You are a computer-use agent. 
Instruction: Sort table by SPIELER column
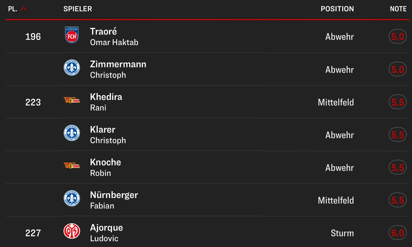(x=78, y=9)
